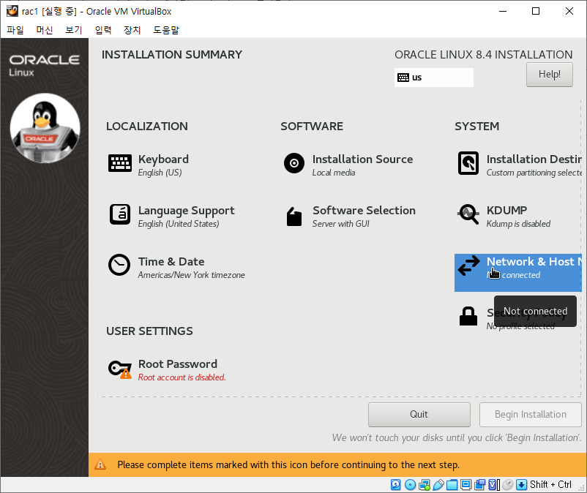587x493 pixels.
Task: Open the 파일 menu
Action: (15, 30)
